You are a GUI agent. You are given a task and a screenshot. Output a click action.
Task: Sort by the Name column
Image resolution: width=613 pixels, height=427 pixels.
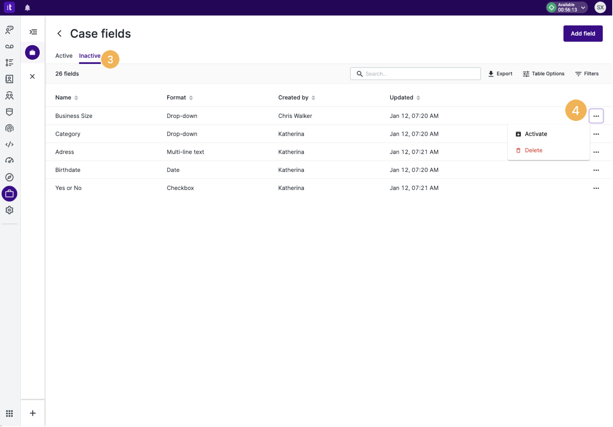[67, 98]
